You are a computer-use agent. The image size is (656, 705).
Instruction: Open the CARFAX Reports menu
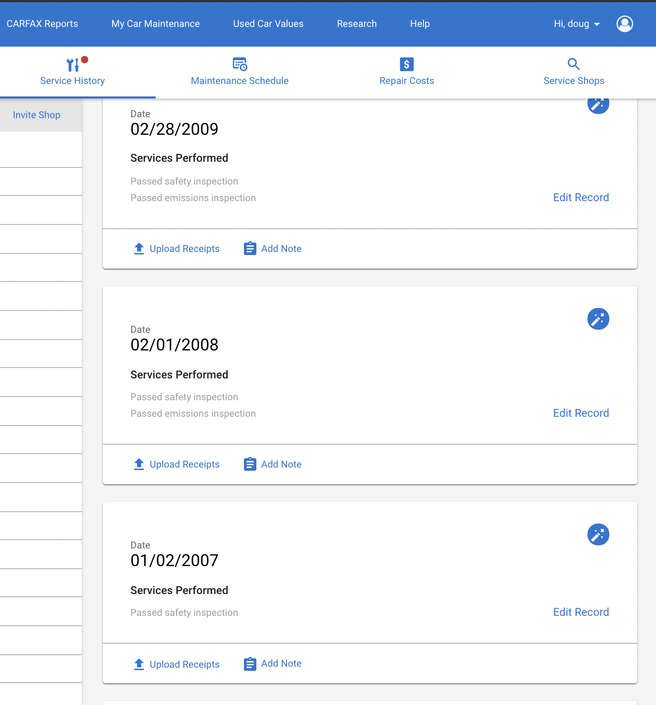point(43,24)
